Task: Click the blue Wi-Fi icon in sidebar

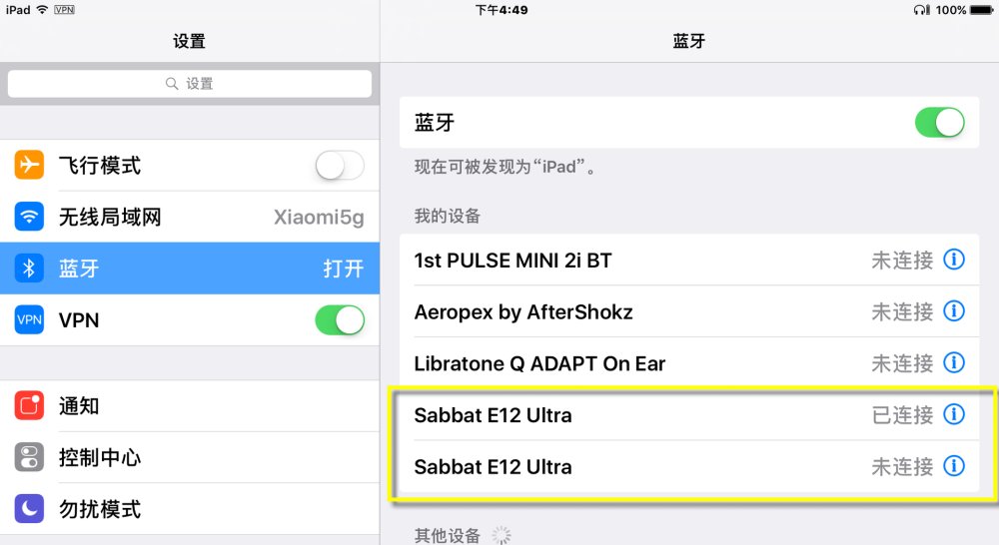Action: pos(30,217)
